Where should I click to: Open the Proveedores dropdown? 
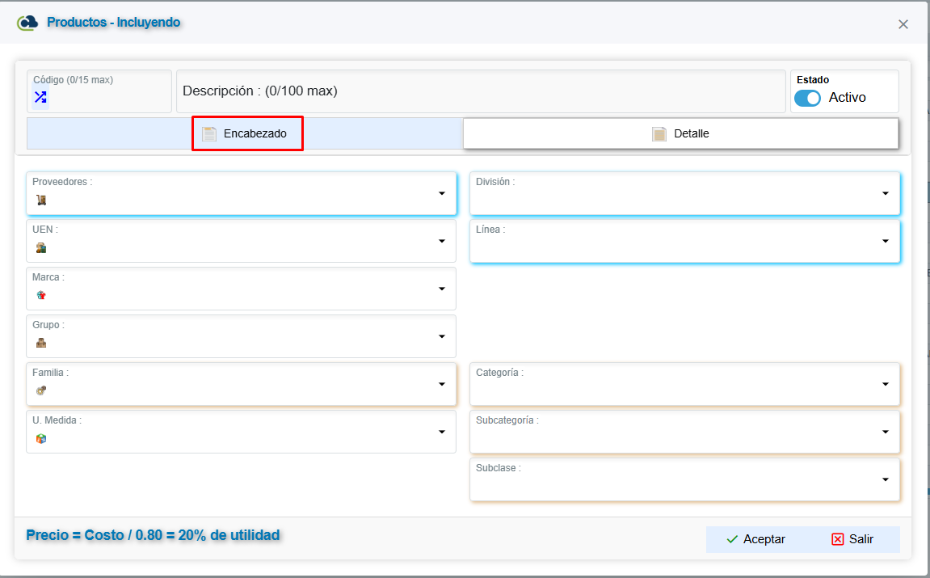442,193
